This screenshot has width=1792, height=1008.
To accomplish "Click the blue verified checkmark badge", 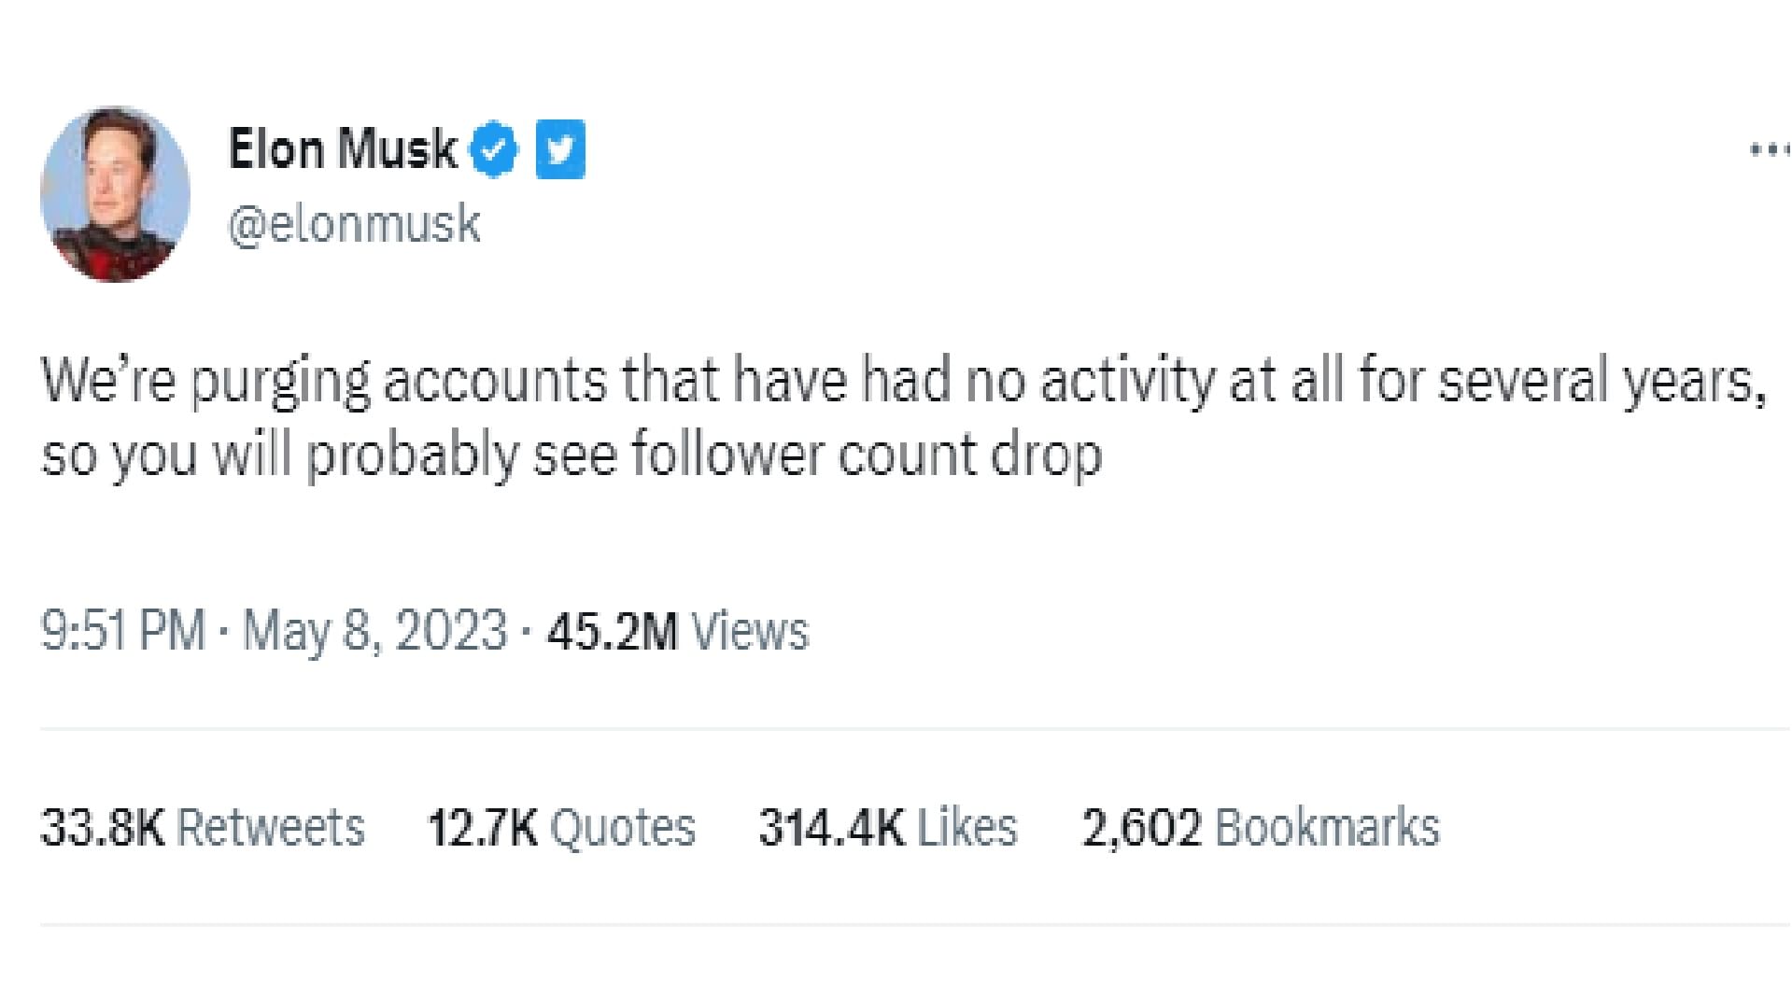I will 493,147.
